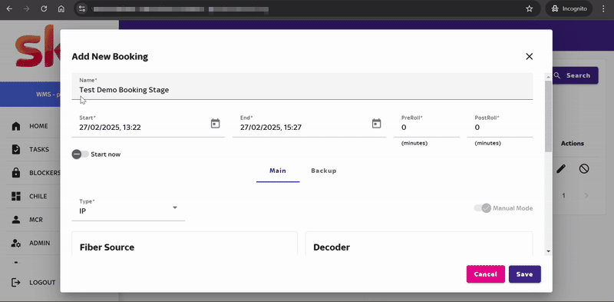The image size is (614, 302).
Task: Open the Chrome three-dot menu
Action: [x=603, y=8]
